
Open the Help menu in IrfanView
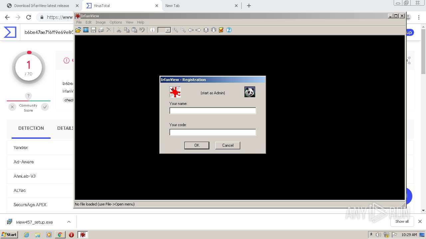click(x=141, y=22)
